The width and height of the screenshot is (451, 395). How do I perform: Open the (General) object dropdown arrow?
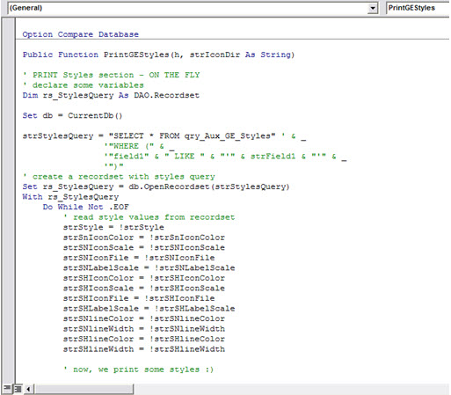373,8
